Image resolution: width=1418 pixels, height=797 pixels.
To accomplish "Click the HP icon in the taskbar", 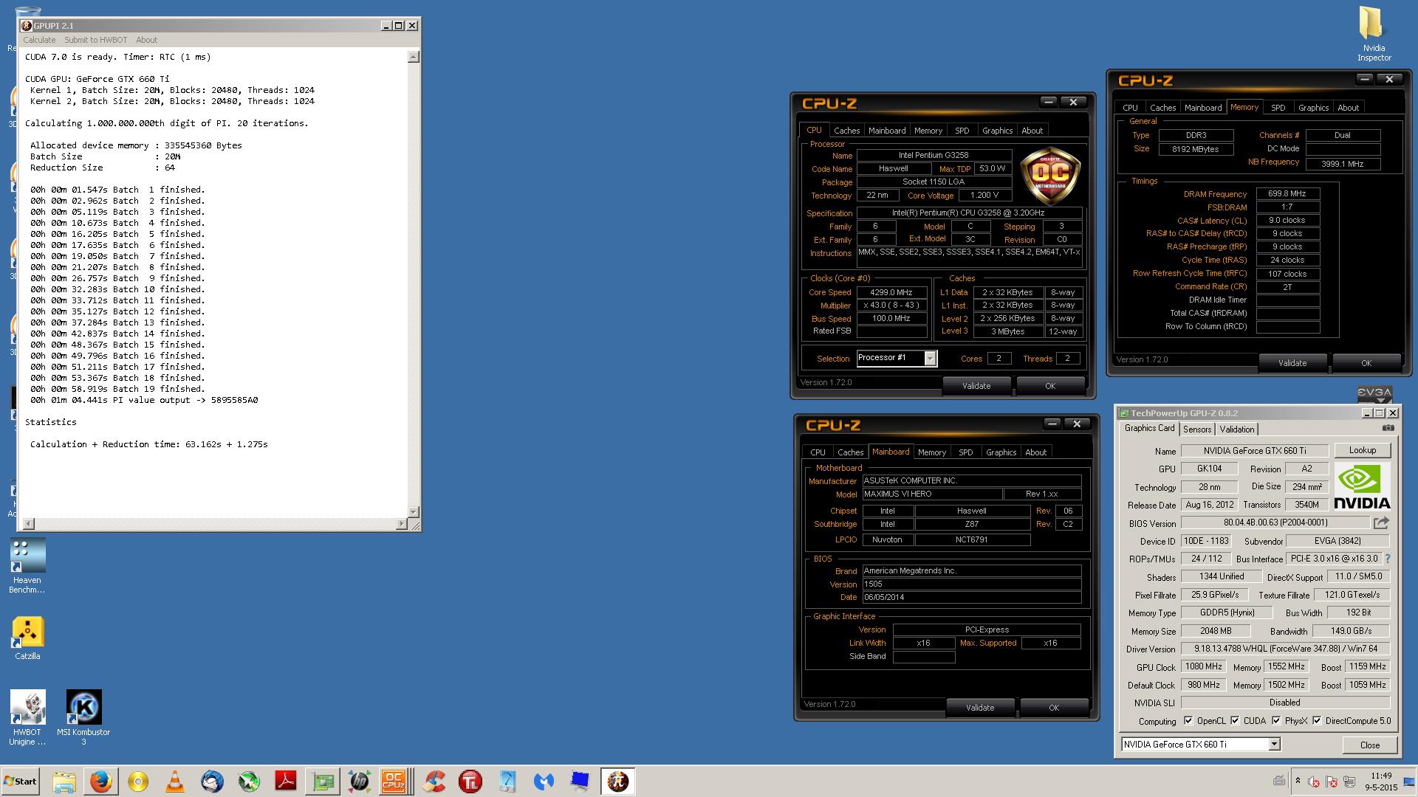I will pos(360,781).
